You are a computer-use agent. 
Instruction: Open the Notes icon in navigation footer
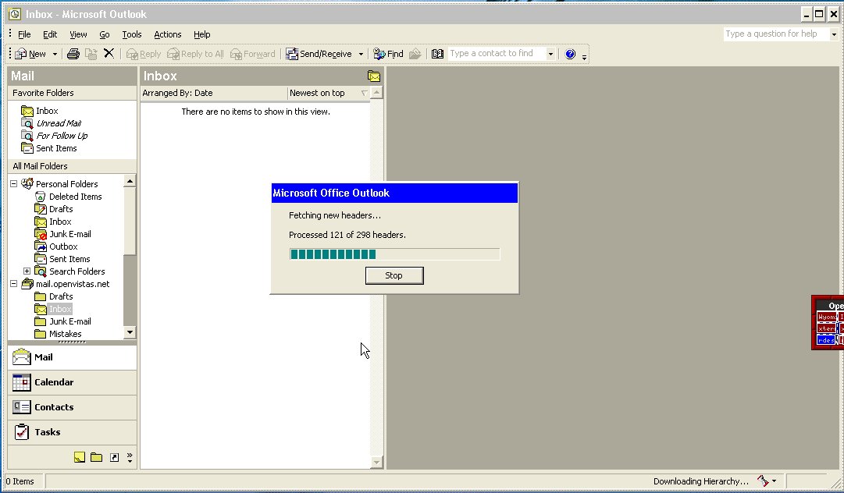pyautogui.click(x=80, y=458)
